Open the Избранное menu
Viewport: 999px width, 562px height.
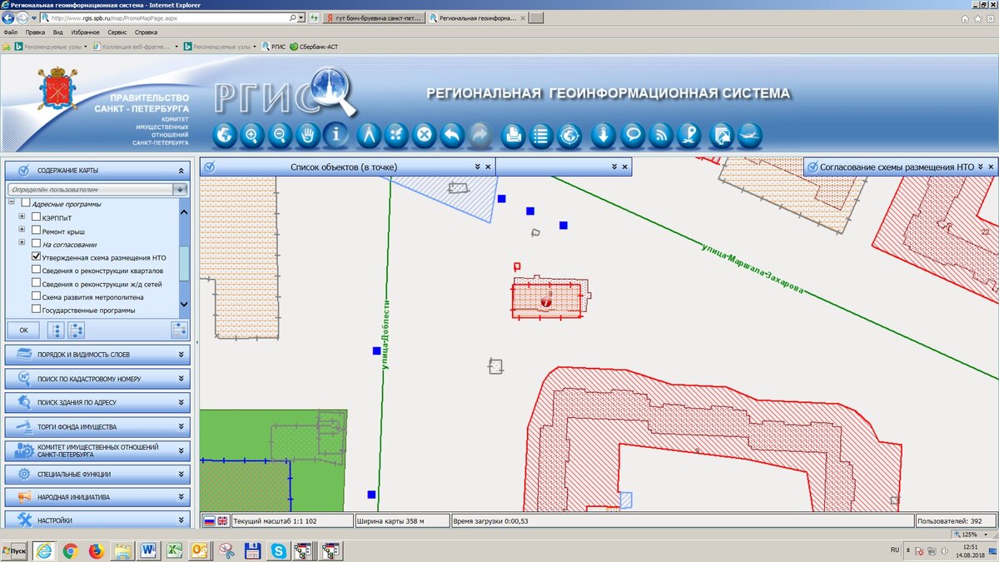pos(85,32)
